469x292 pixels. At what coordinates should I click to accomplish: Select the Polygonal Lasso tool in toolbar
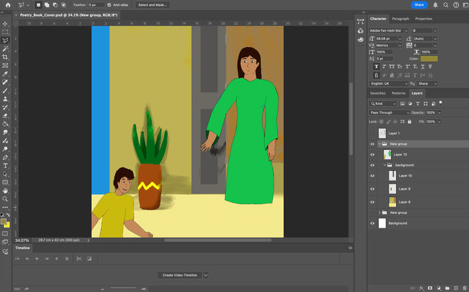(5, 40)
